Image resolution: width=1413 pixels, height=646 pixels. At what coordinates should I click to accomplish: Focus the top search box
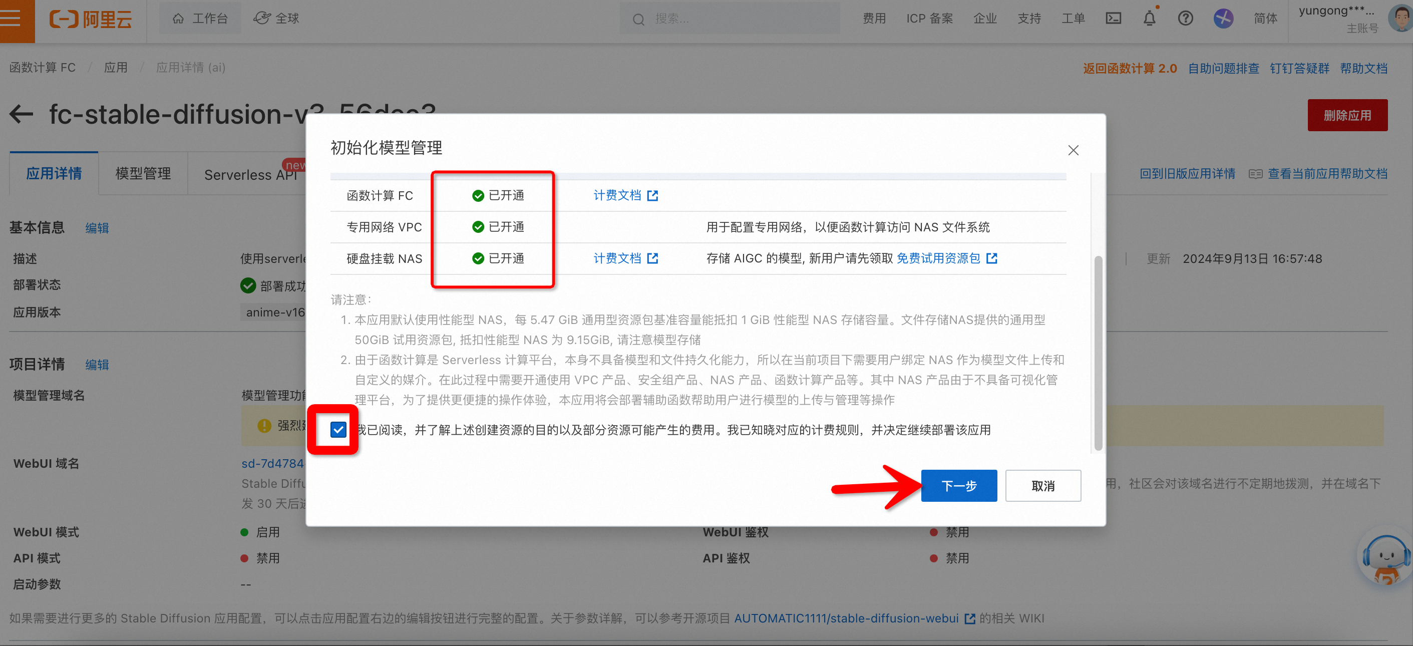[730, 19]
